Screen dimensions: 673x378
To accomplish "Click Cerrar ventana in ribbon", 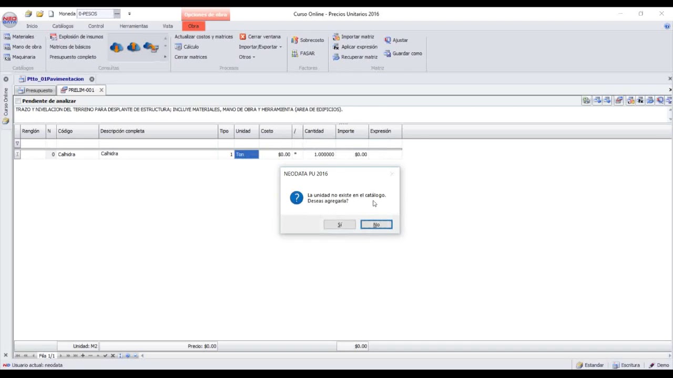I will (x=260, y=37).
